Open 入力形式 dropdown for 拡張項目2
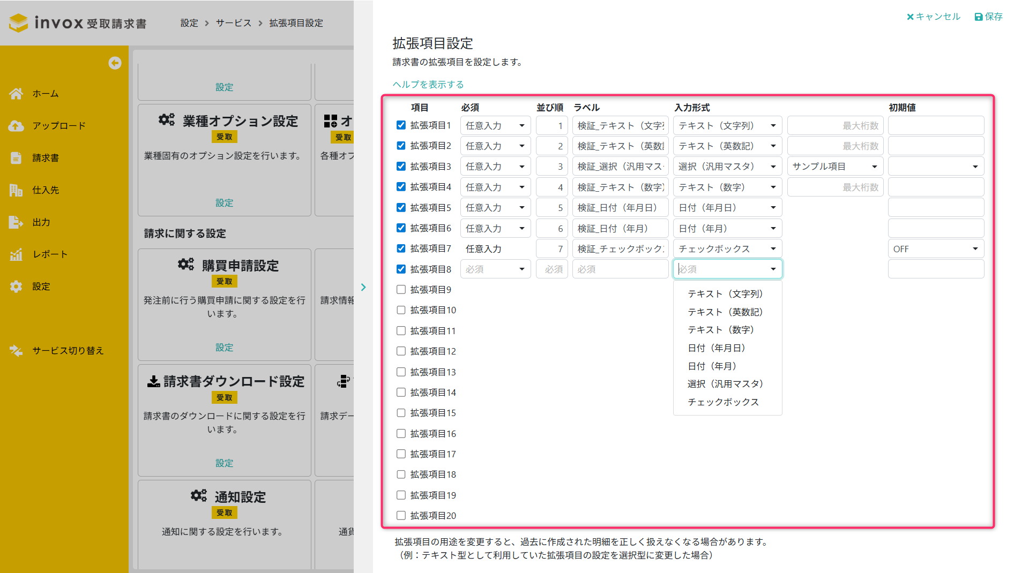This screenshot has height=573, width=1029. [727, 146]
